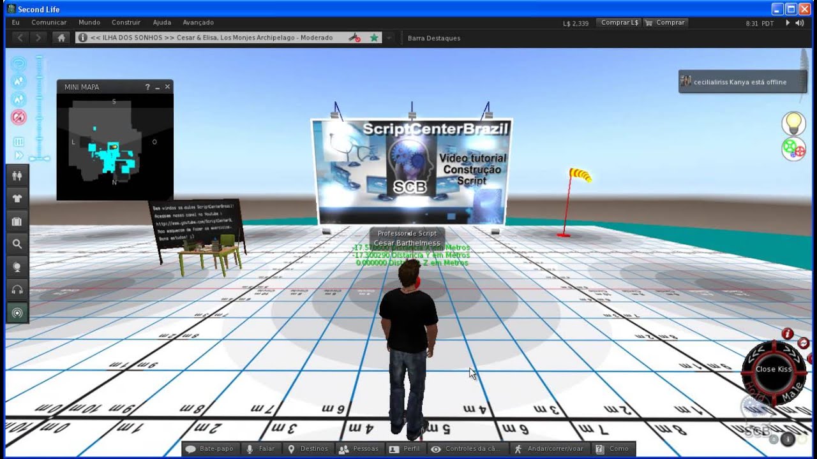This screenshot has height=459, width=817.
Task: Click Barra Destaques favorites bar label
Action: 434,38
